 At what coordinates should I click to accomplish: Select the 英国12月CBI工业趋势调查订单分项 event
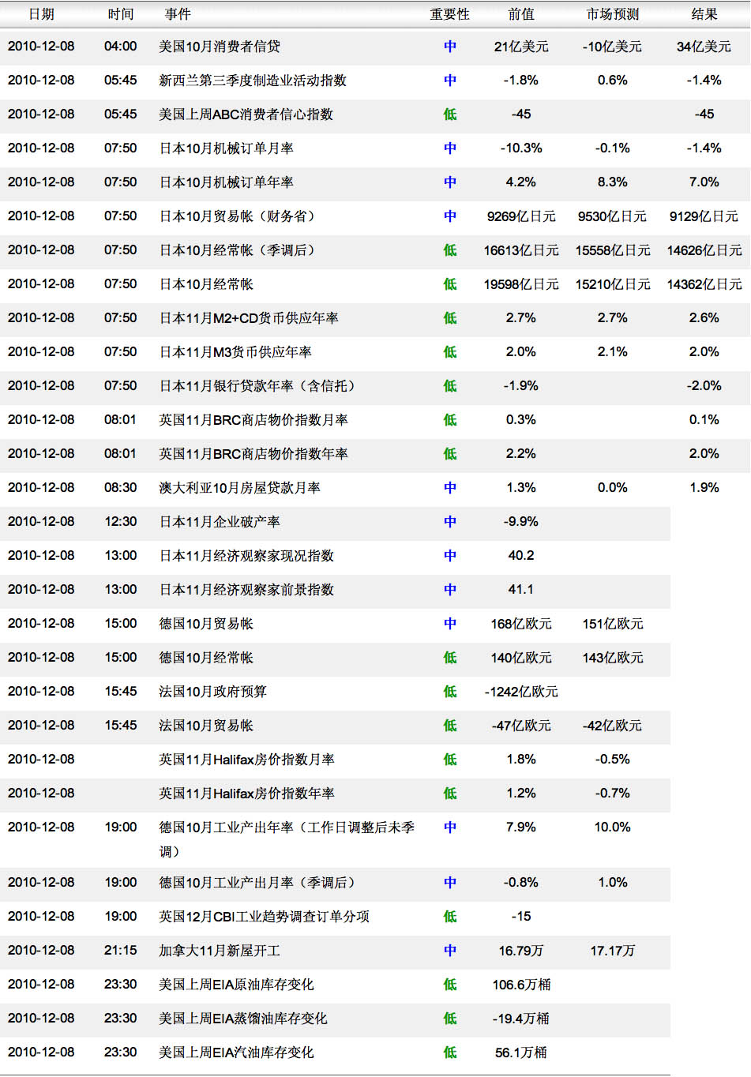pyautogui.click(x=265, y=917)
